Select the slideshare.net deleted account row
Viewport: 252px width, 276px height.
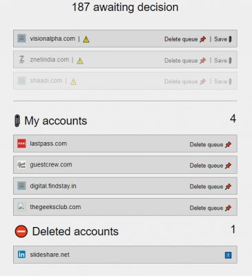[125, 255]
